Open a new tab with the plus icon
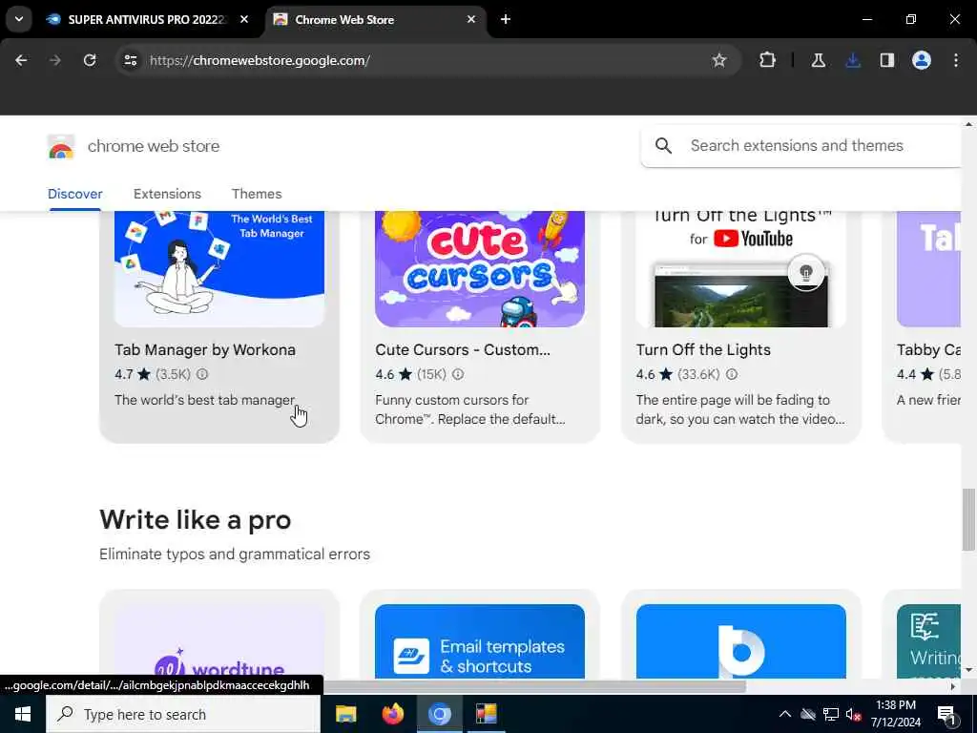The width and height of the screenshot is (977, 733). coord(506,19)
